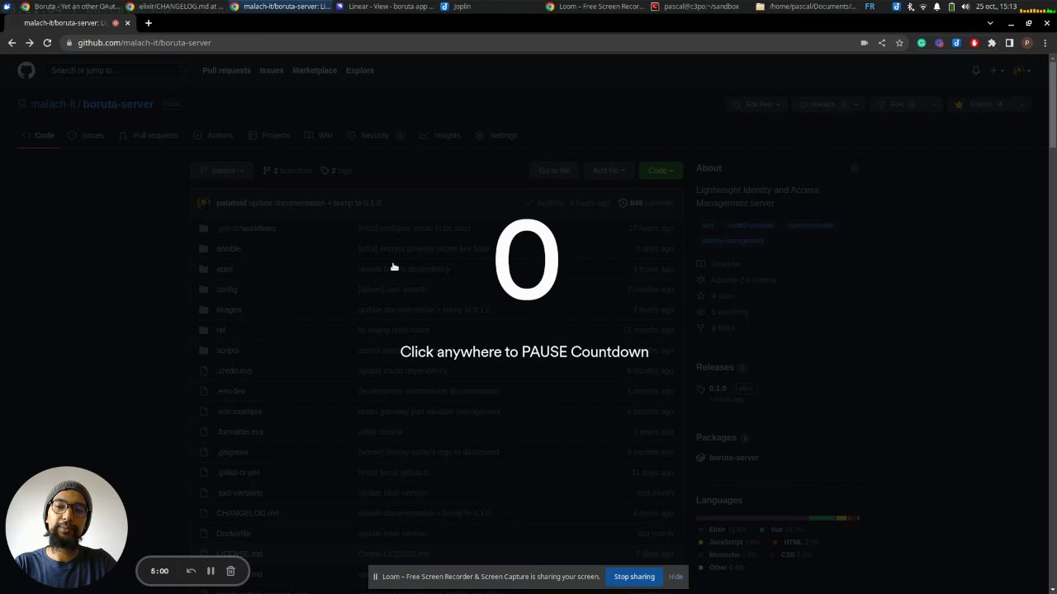Switch to the repository Pull requests tab
Screen dimensions: 1057x594
(148, 135)
